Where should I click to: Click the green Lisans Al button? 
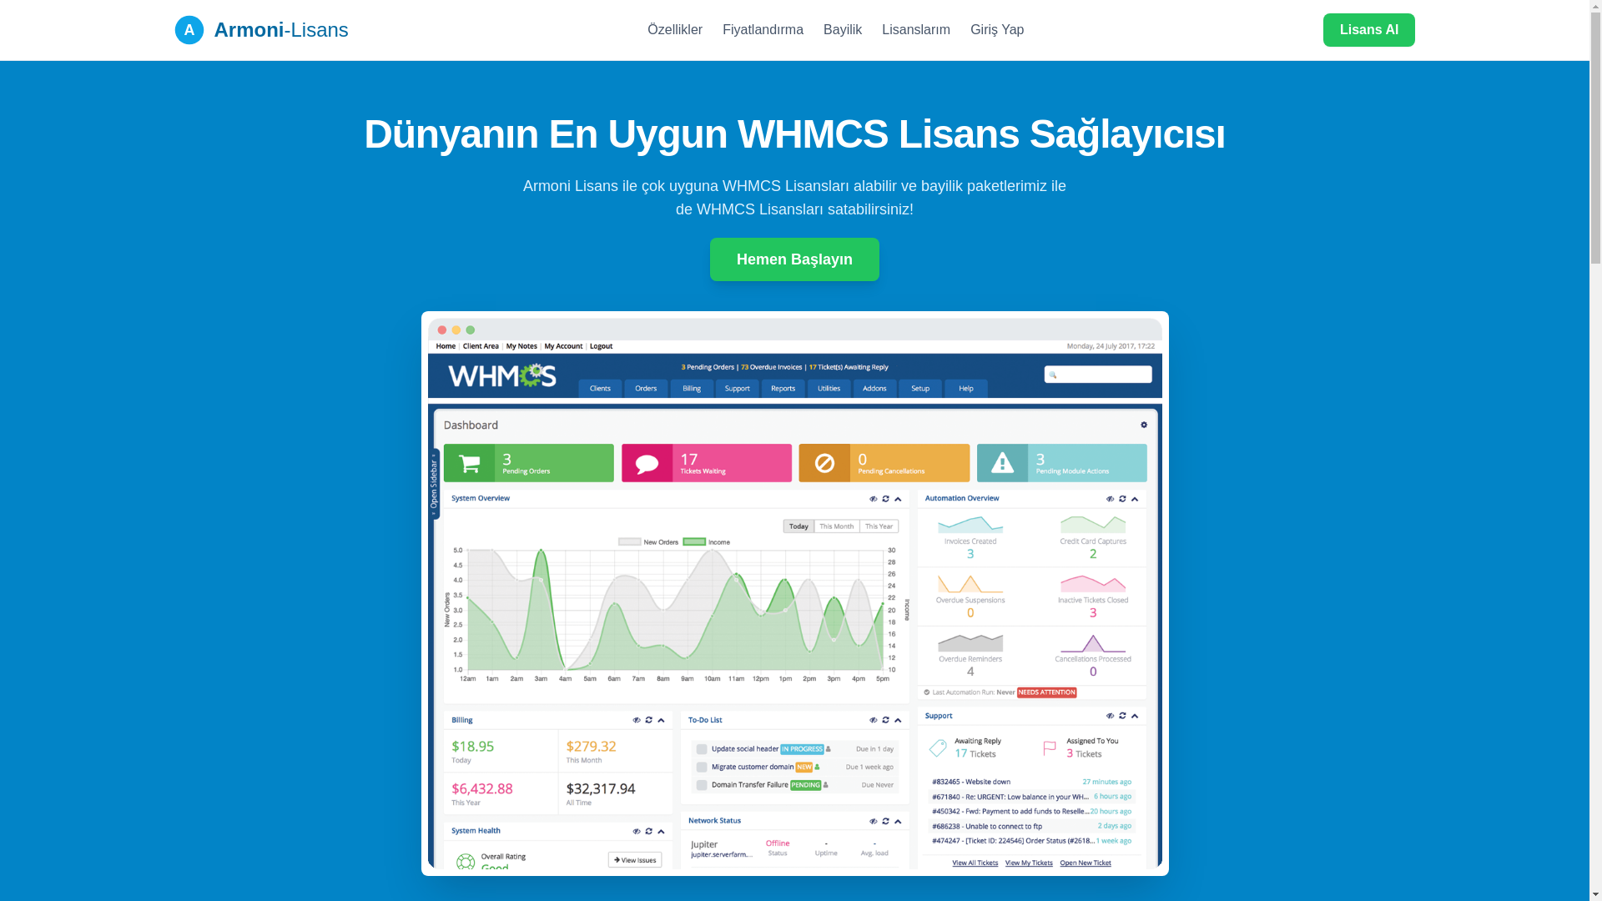click(x=1369, y=30)
